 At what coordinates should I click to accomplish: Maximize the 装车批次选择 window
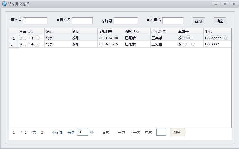225,4
